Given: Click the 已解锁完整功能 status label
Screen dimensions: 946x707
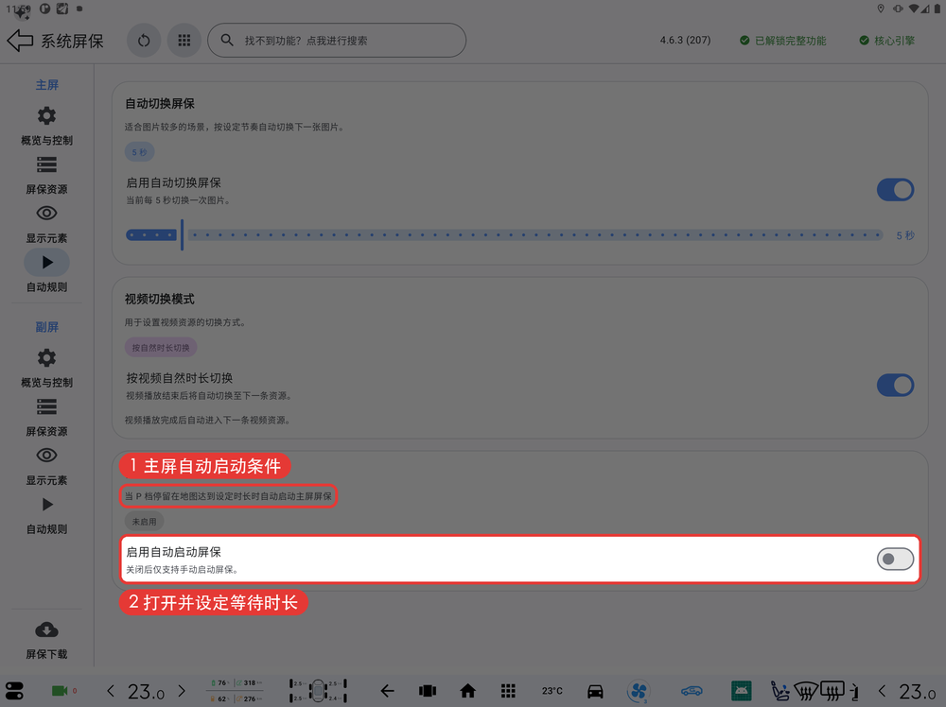Looking at the screenshot, I should click(783, 41).
